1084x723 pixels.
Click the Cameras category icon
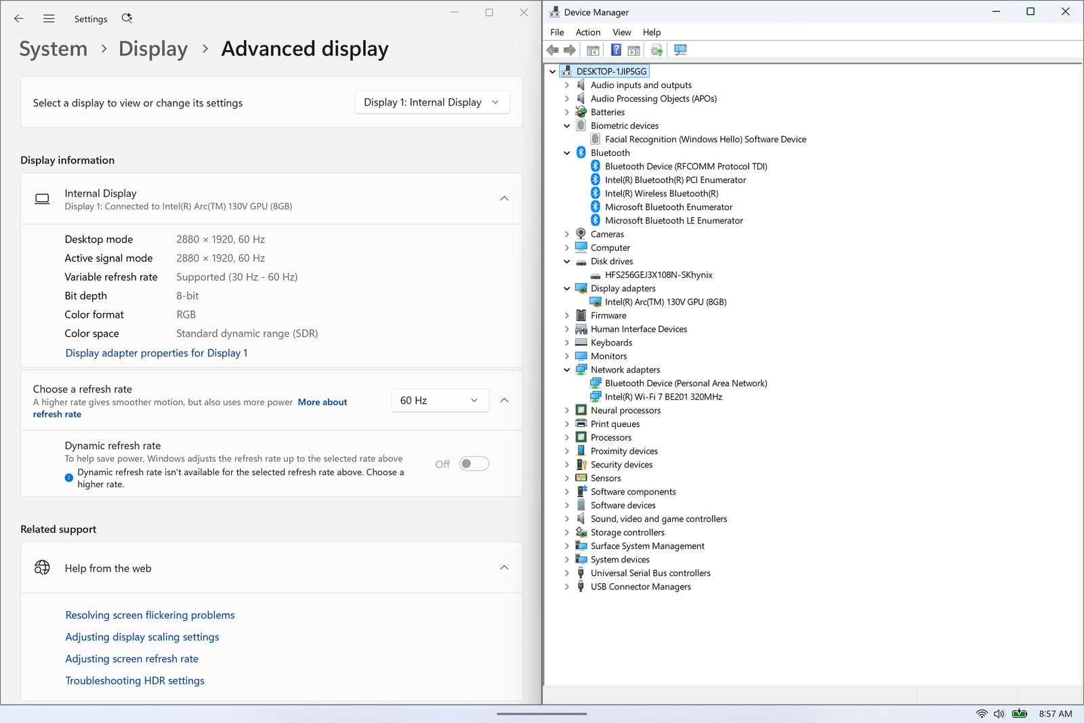[581, 234]
